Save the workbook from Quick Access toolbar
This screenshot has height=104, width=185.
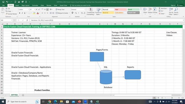(x=3, y=2)
